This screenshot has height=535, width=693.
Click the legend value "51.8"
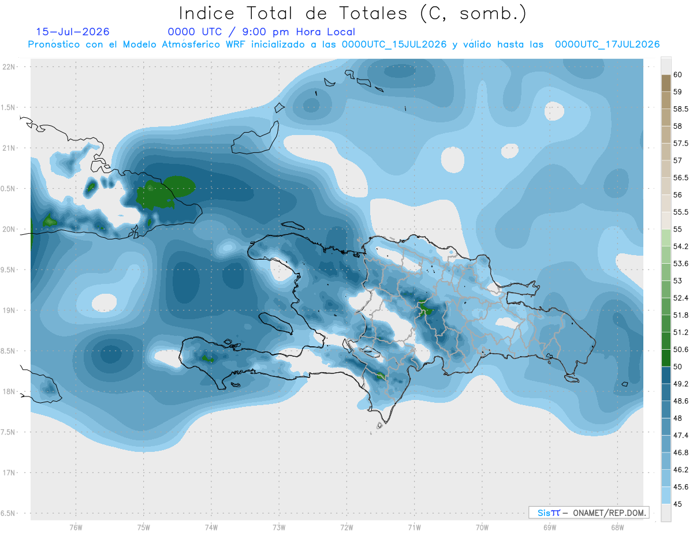(681, 315)
